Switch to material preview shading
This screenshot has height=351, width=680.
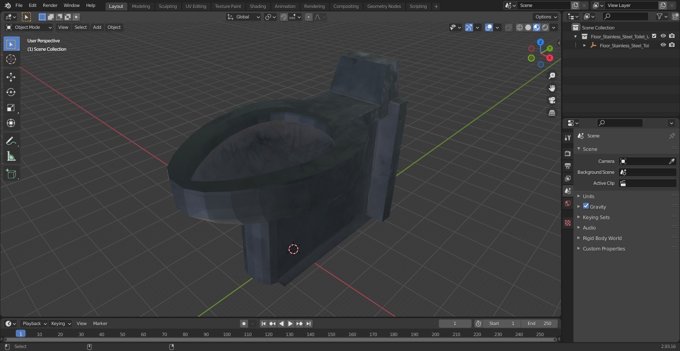[x=537, y=27]
